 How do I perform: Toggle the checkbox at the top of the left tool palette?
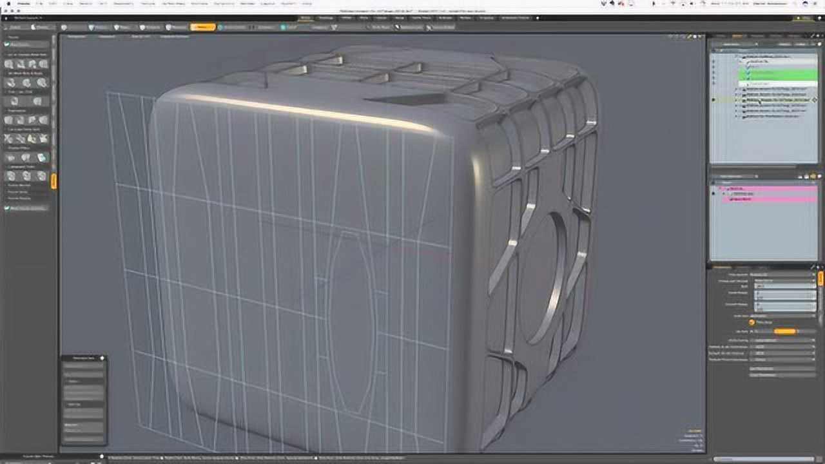(x=8, y=43)
